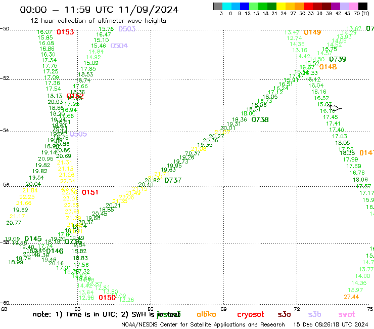
Task: Click the NOAA/NESDIS credit line
Action: tap(203, 324)
